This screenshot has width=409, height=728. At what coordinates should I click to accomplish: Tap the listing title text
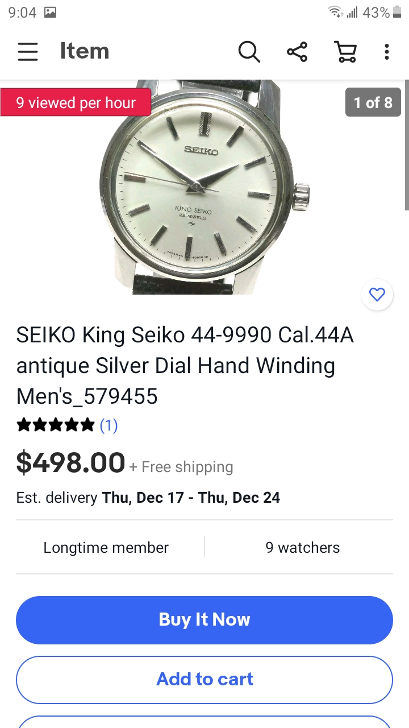tap(185, 366)
